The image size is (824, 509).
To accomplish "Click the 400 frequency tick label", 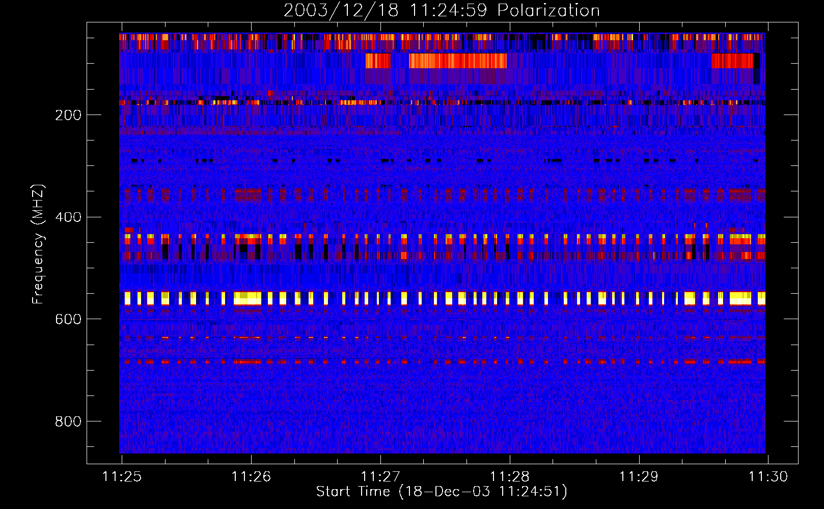I will [x=68, y=217].
